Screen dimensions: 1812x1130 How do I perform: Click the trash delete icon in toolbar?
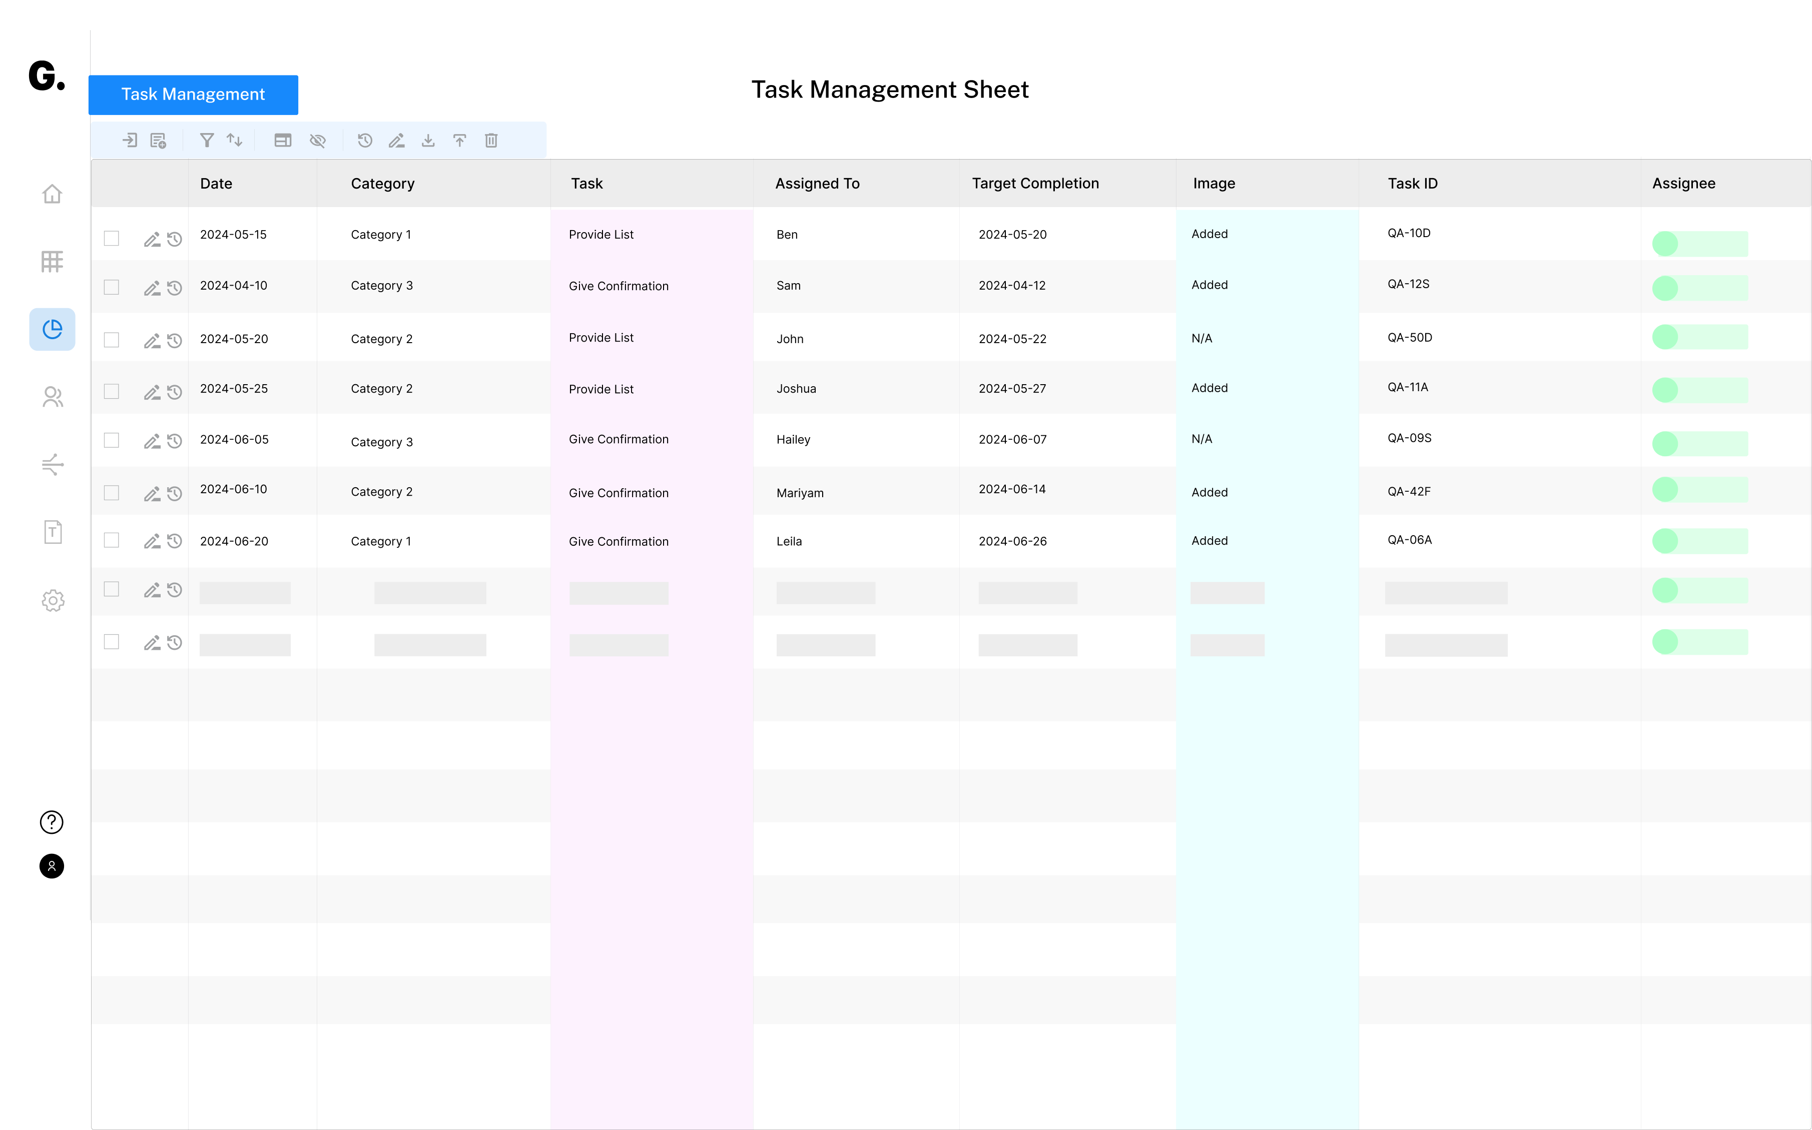coord(491,141)
